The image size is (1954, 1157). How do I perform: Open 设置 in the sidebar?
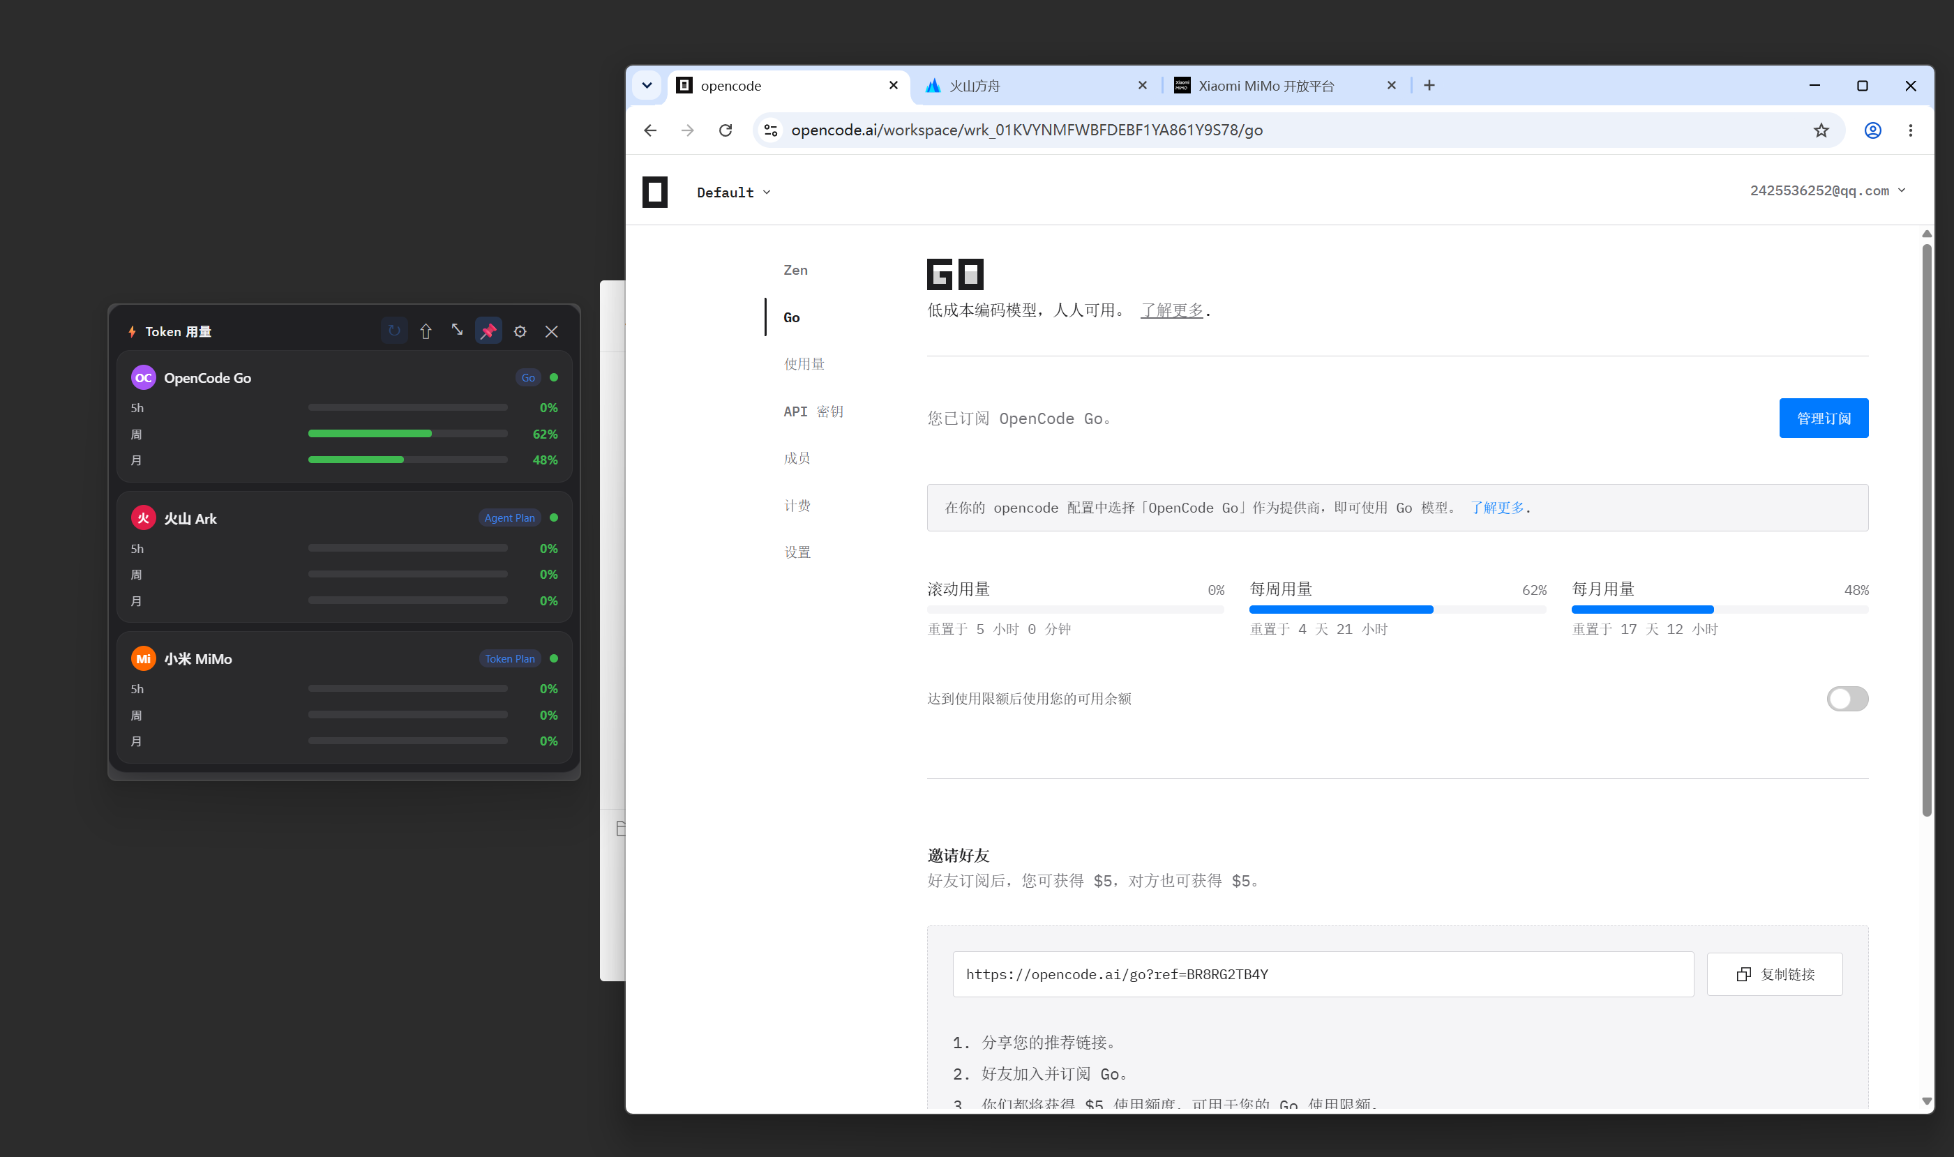tap(797, 552)
